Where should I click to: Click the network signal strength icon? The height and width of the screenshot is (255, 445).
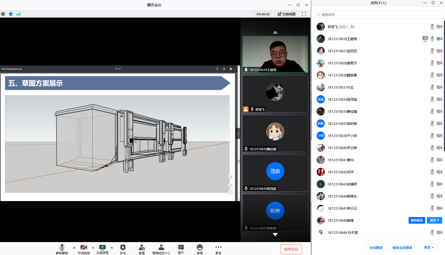coord(18,14)
